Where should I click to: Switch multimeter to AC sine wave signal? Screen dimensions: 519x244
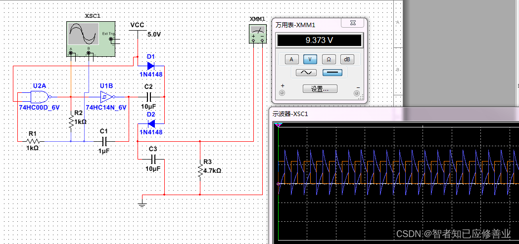[x=306, y=73]
